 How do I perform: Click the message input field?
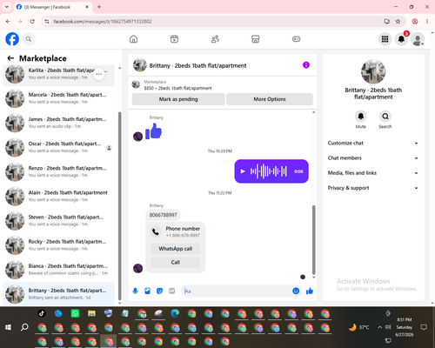[x=238, y=291]
